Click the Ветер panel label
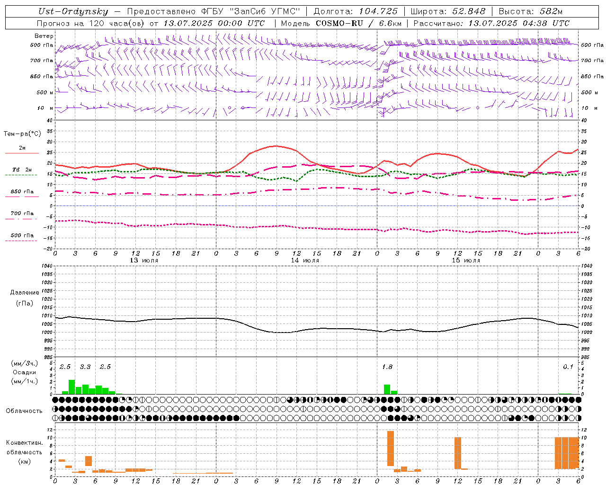606x485 pixels. click(x=44, y=36)
